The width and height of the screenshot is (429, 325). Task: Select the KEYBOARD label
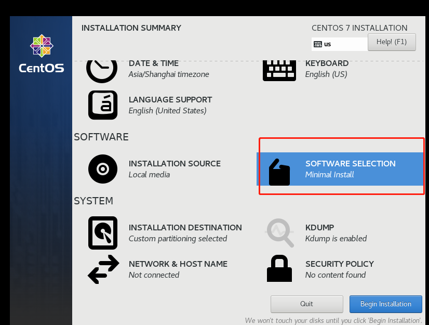click(x=327, y=63)
